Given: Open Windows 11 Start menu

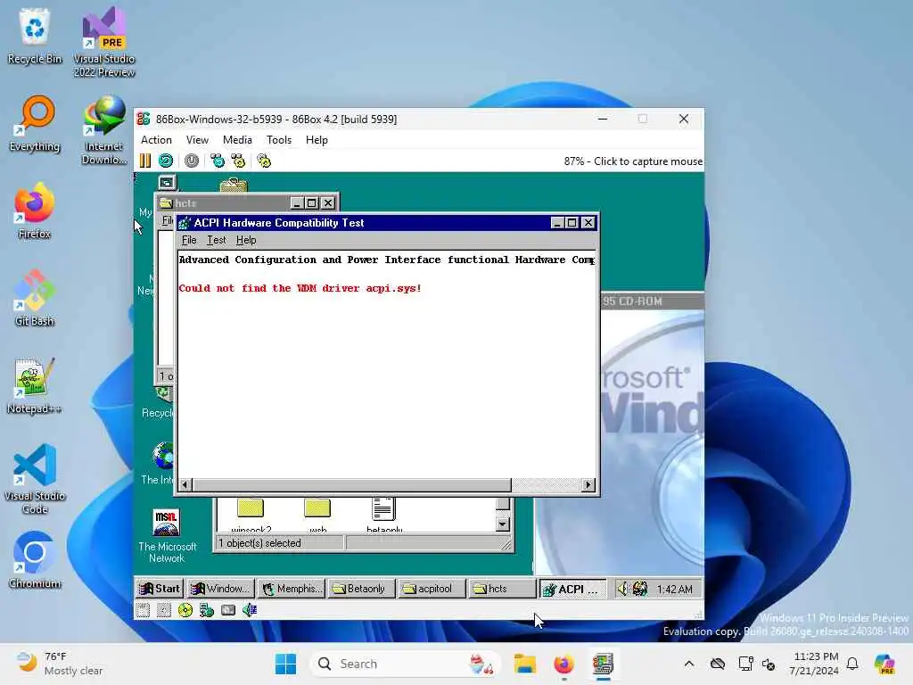Looking at the screenshot, I should (285, 664).
